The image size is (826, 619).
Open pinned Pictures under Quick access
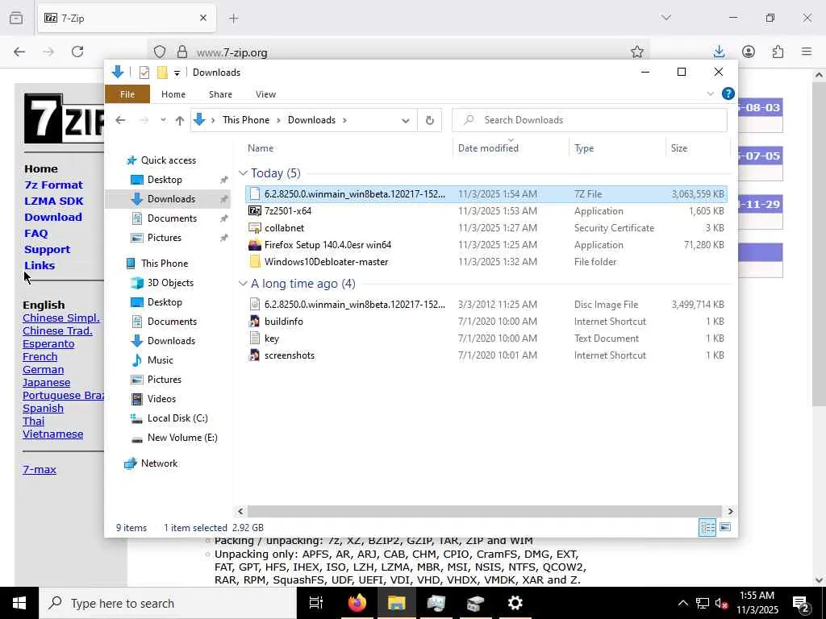pyautogui.click(x=164, y=238)
